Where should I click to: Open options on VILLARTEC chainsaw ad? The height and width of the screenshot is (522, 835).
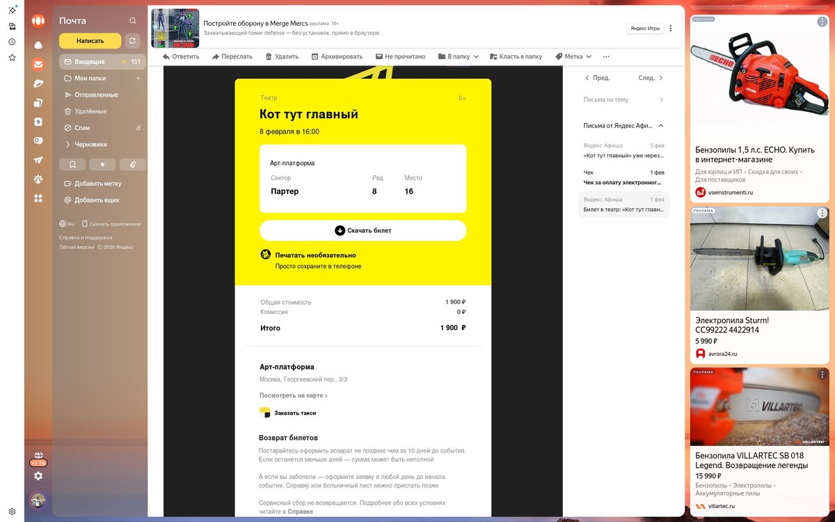click(822, 374)
